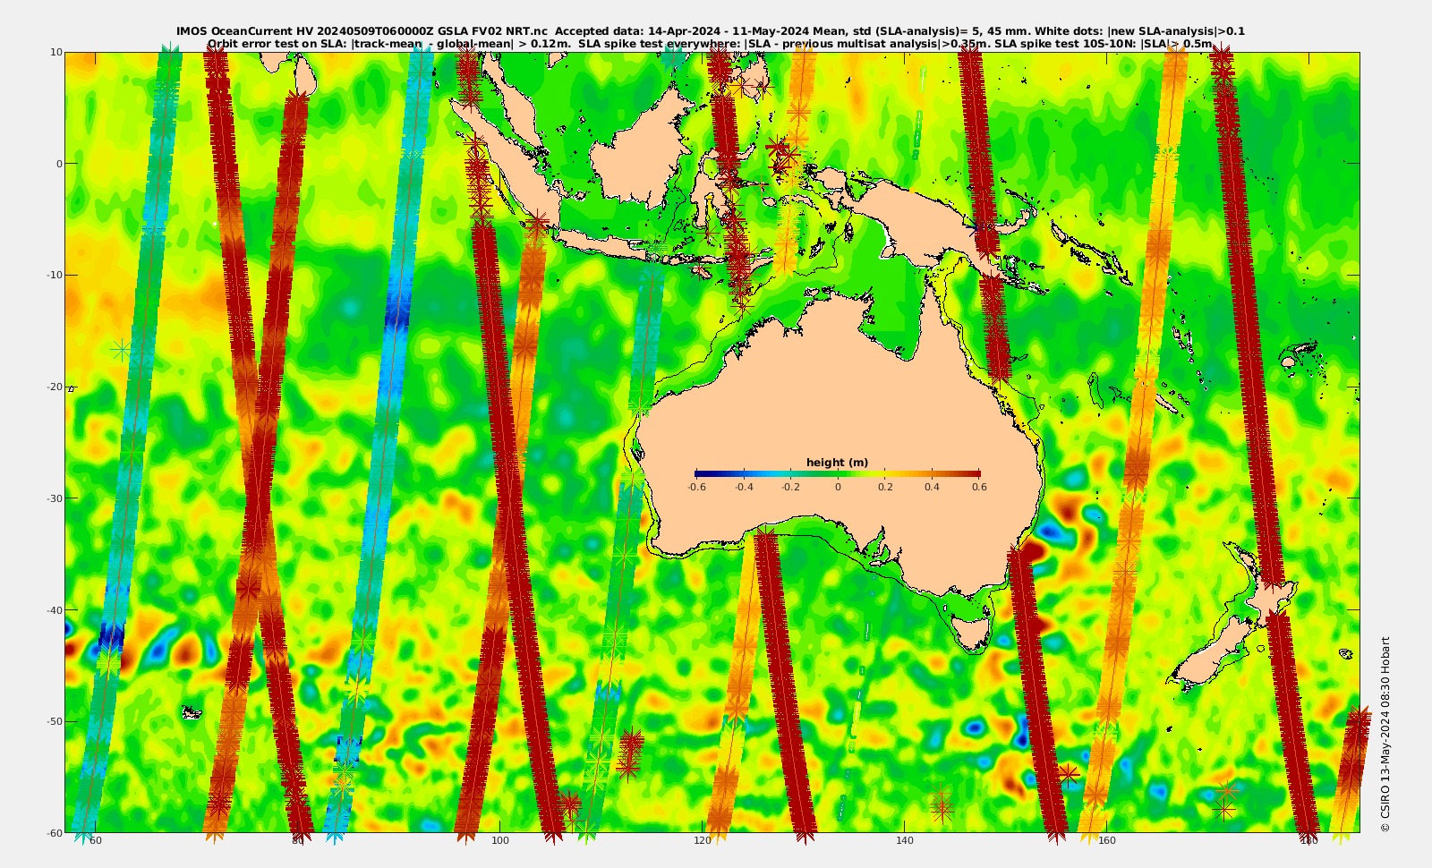
Task: Click the 'Orbit error test on SLA' subtitle line
Action: [x=710, y=43]
